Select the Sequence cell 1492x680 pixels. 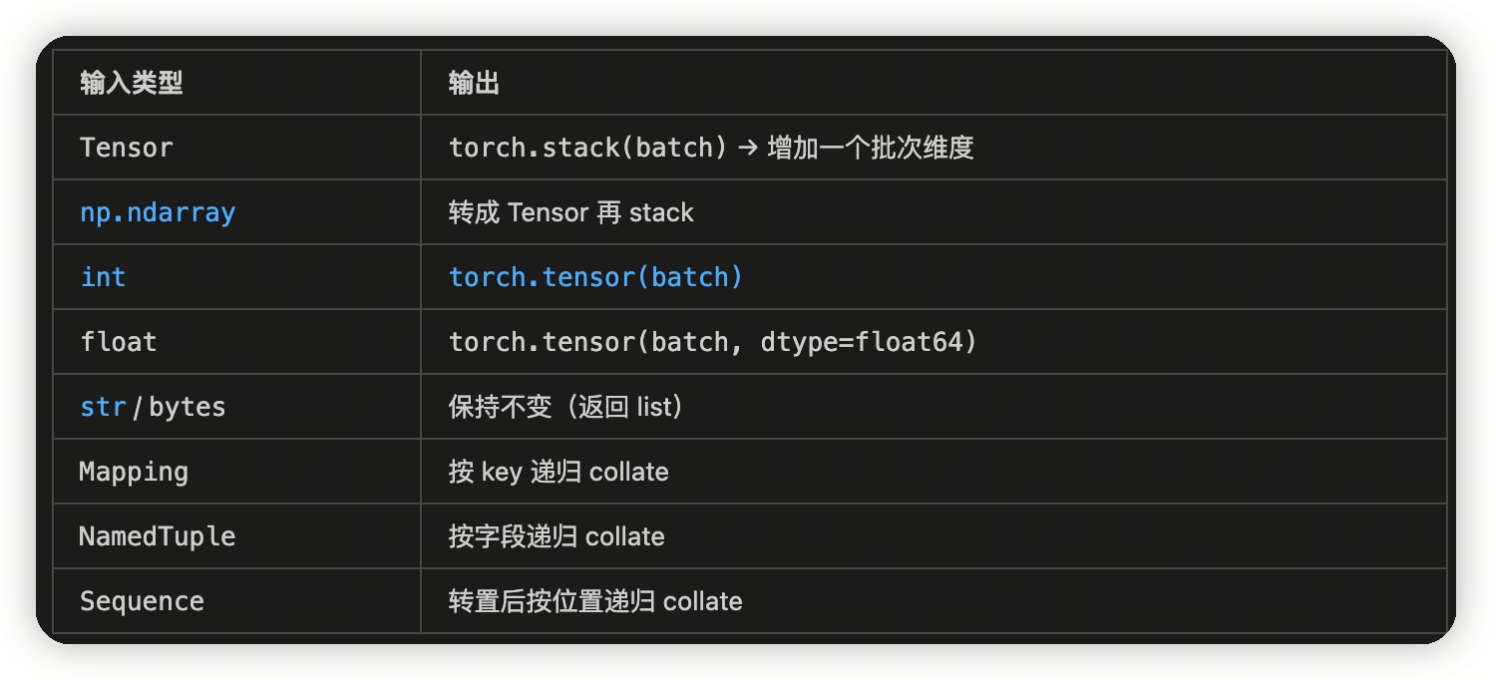point(142,601)
